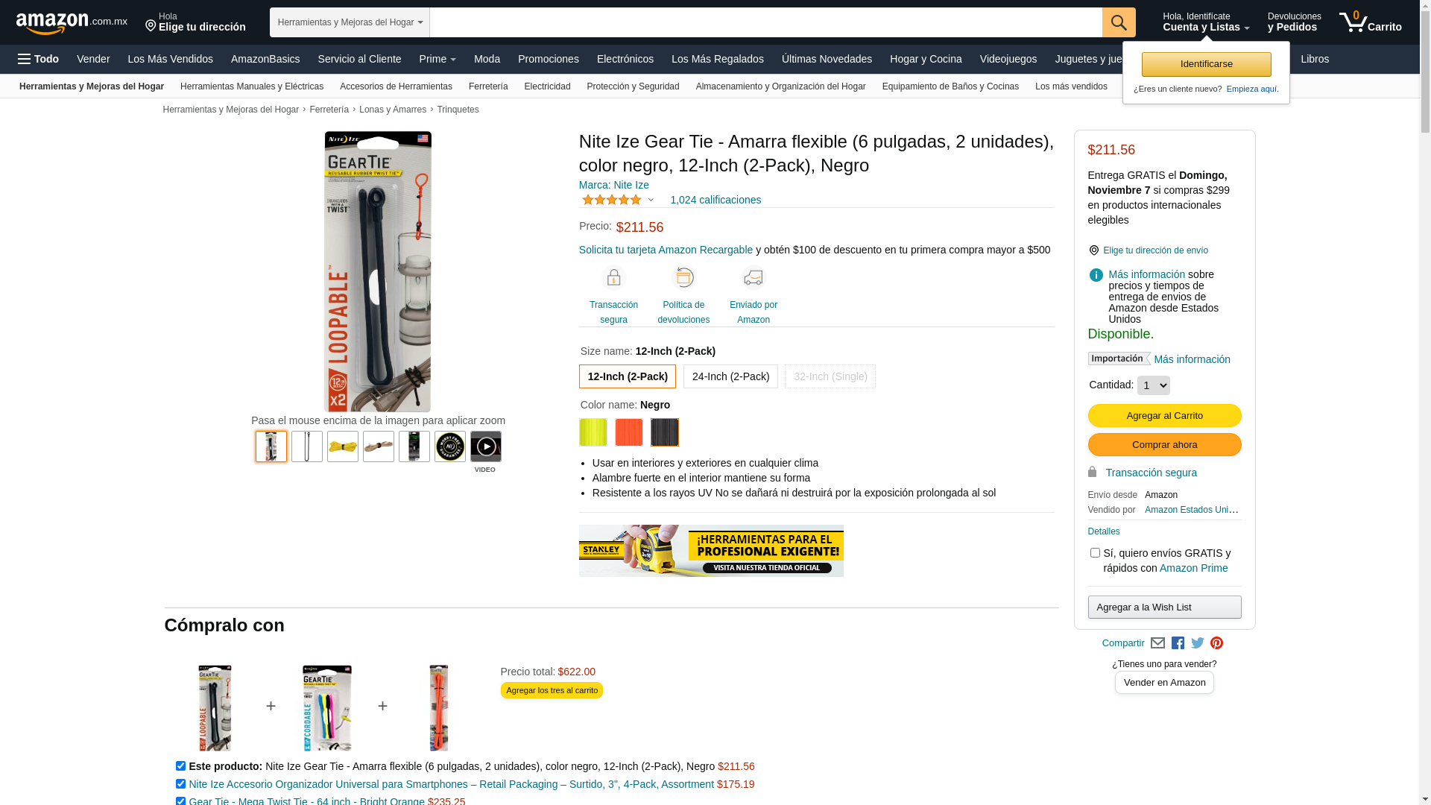Enable free shipping with Amazon Prime checkbox
1431x805 pixels.
click(1095, 553)
